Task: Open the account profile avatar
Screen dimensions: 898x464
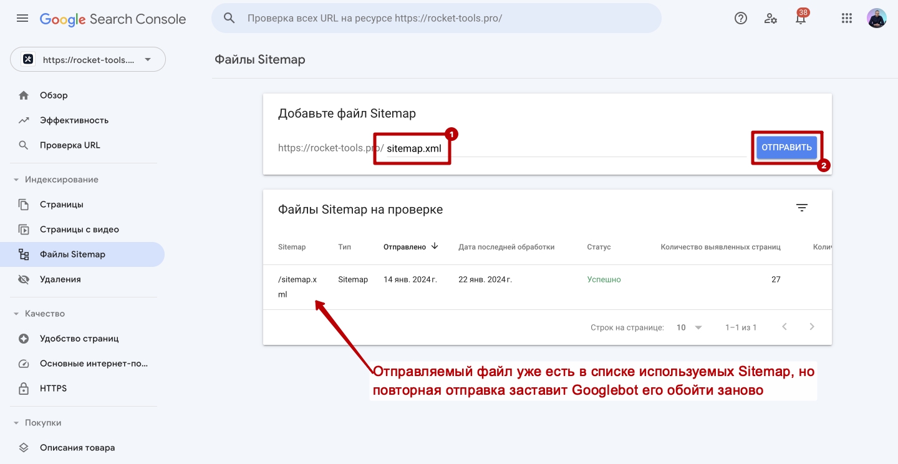Action: (x=877, y=18)
